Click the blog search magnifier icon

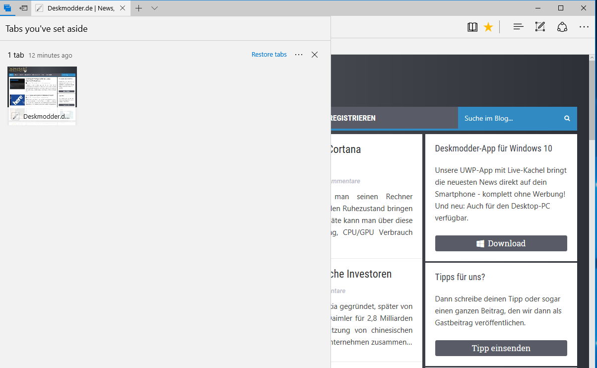point(567,118)
